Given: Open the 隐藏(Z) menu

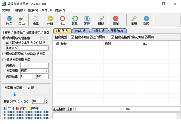Looking at the screenshot, I should (60, 10).
